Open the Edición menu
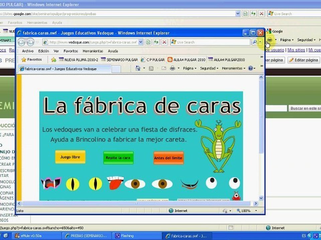The height and width of the screenshot is (240, 321). click(43, 51)
